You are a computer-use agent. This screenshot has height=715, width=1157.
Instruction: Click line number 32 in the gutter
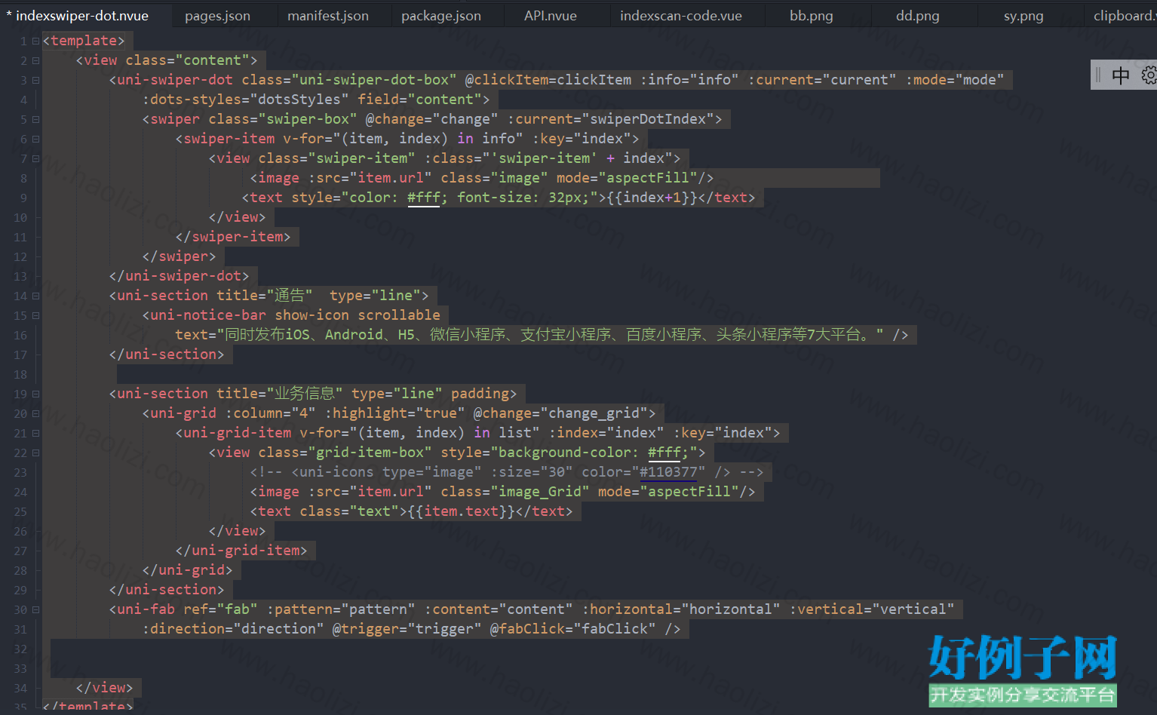pos(20,649)
